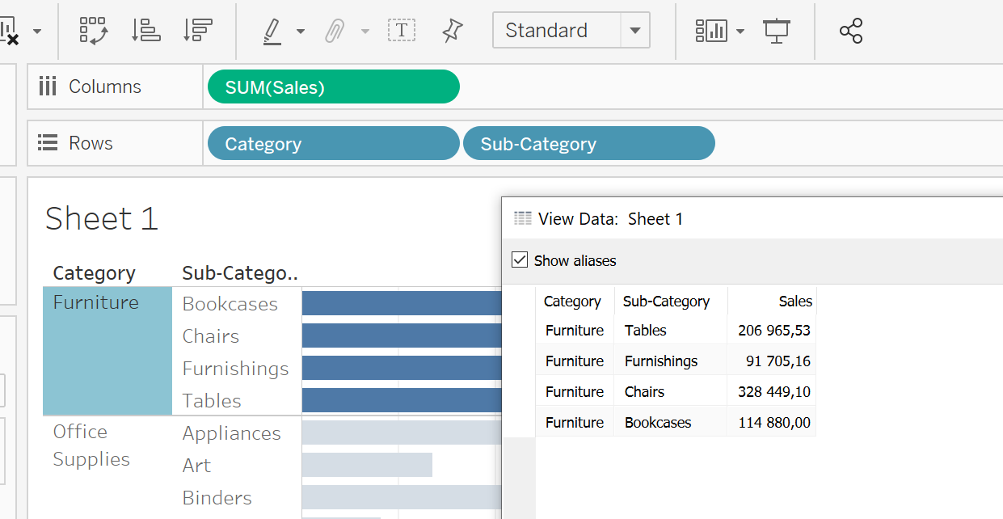Click the Clear Sheet icon
This screenshot has height=519, width=1003.
click(9, 31)
